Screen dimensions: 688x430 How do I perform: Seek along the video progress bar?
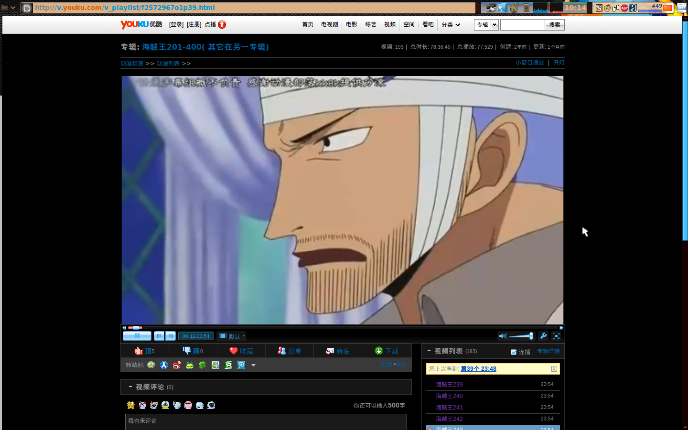(343, 328)
